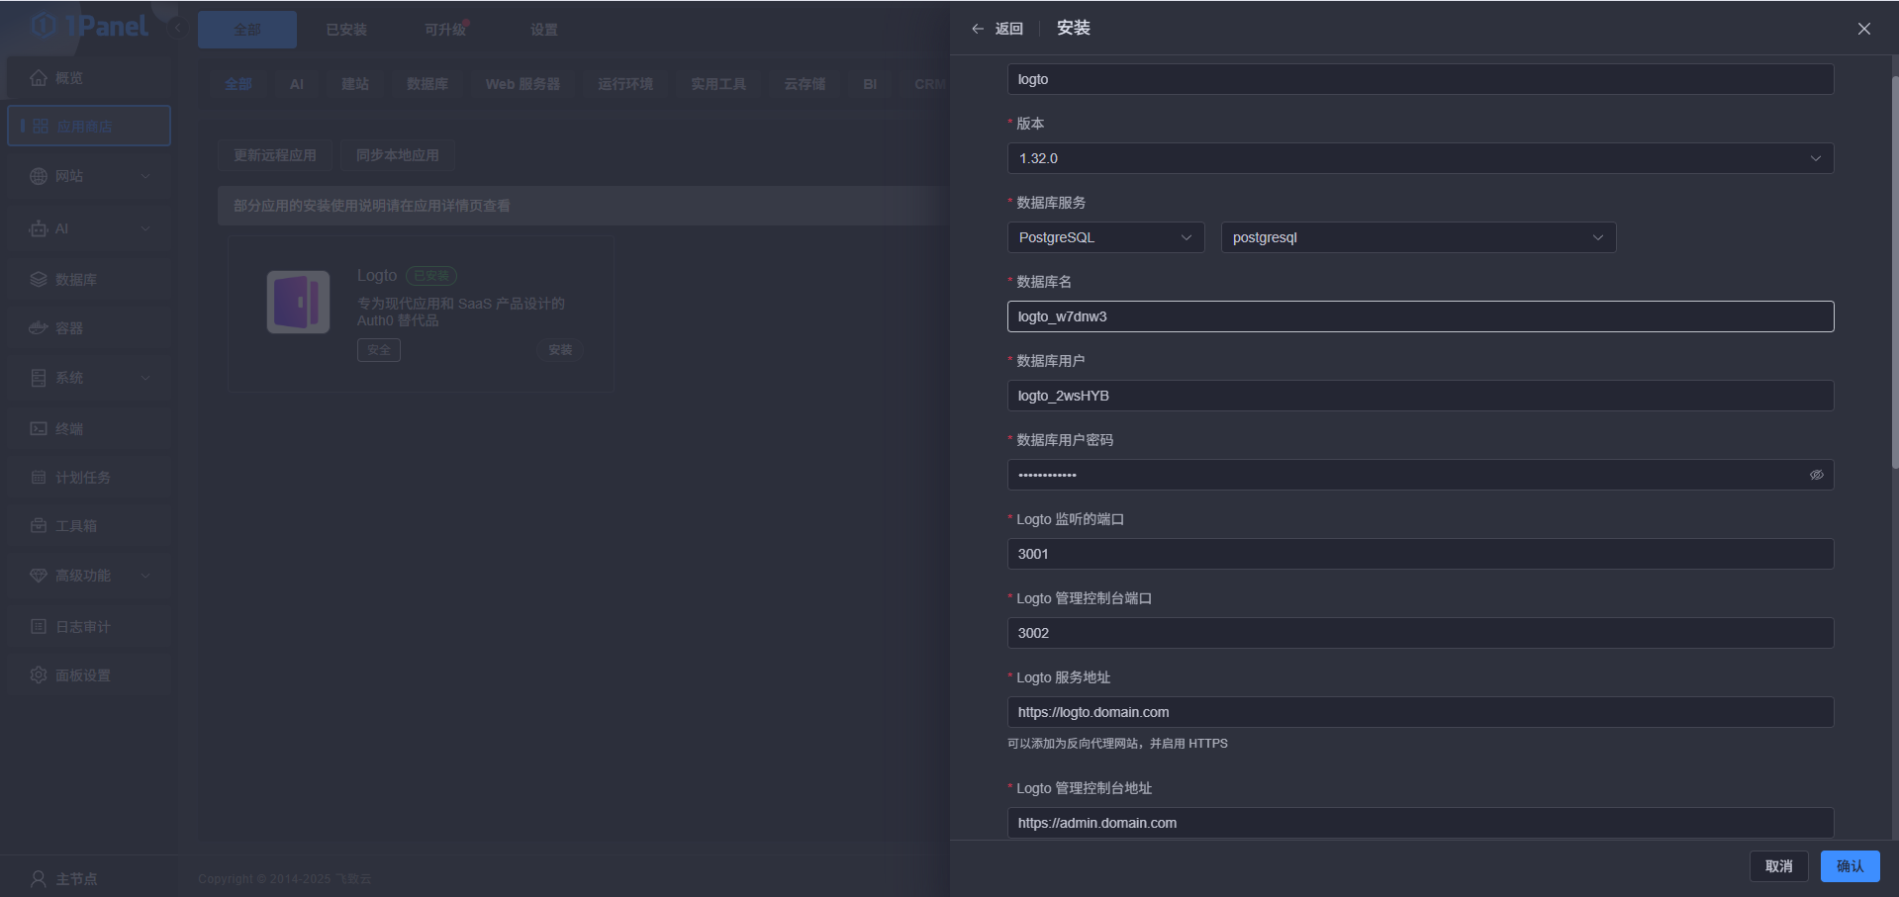Open the container (容器) docker icon
1899x897 pixels.
click(x=39, y=328)
